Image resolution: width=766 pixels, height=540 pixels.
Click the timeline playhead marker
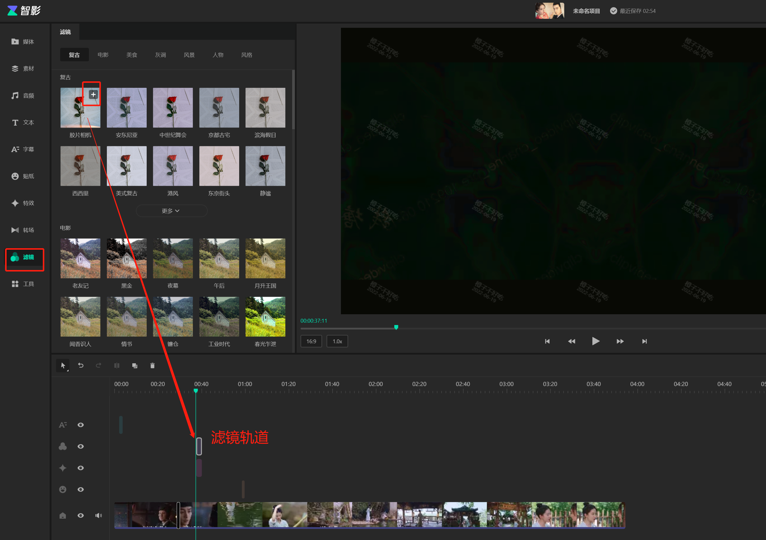click(196, 391)
